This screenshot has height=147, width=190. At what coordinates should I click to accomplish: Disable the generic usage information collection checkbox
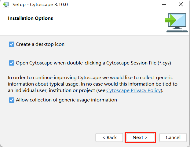(x=12, y=100)
